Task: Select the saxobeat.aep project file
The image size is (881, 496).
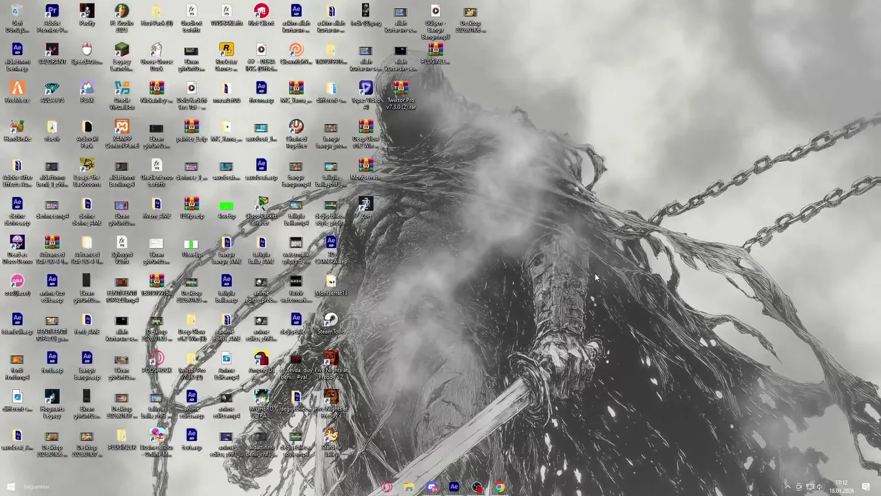Action: coord(261,169)
